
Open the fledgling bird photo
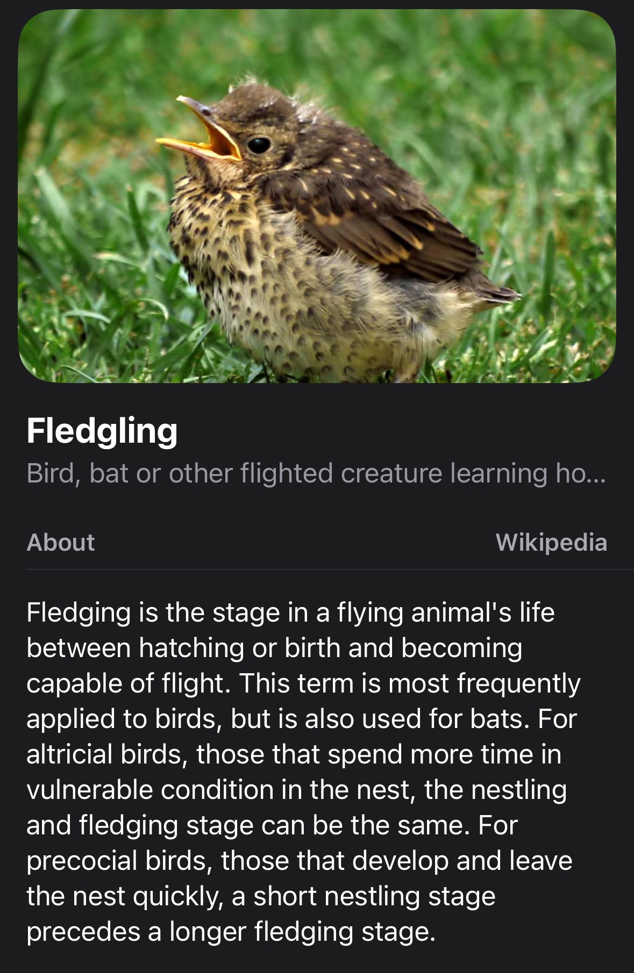click(x=317, y=196)
